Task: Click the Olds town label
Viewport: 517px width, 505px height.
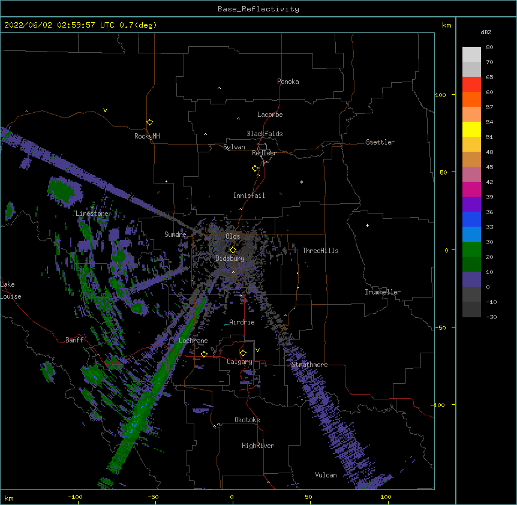Action: tap(233, 236)
